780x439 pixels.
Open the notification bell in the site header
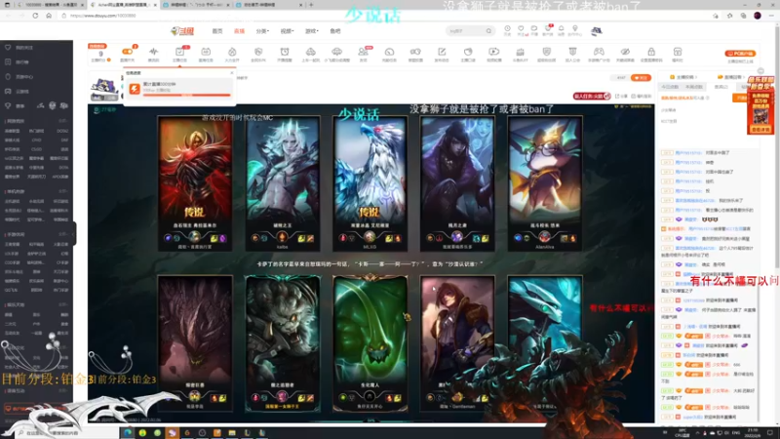click(x=562, y=29)
